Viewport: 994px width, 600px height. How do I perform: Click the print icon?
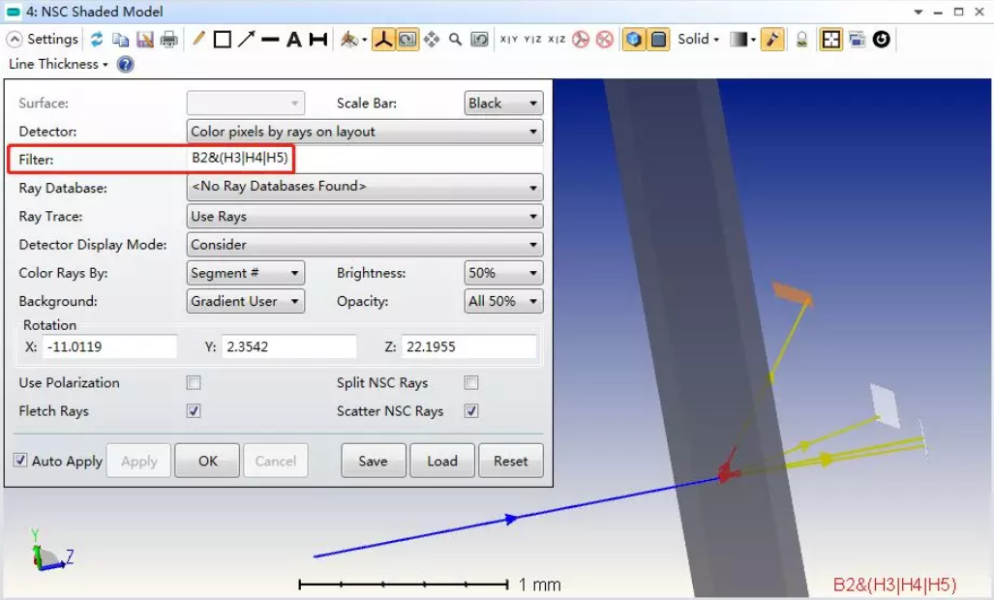pos(169,40)
